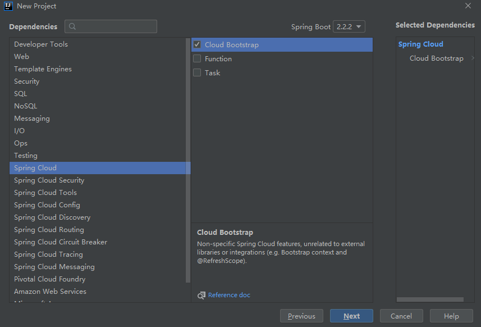The height and width of the screenshot is (327, 481).
Task: Click Cloud Bootstrap under Selected Dependencies
Action: point(437,58)
